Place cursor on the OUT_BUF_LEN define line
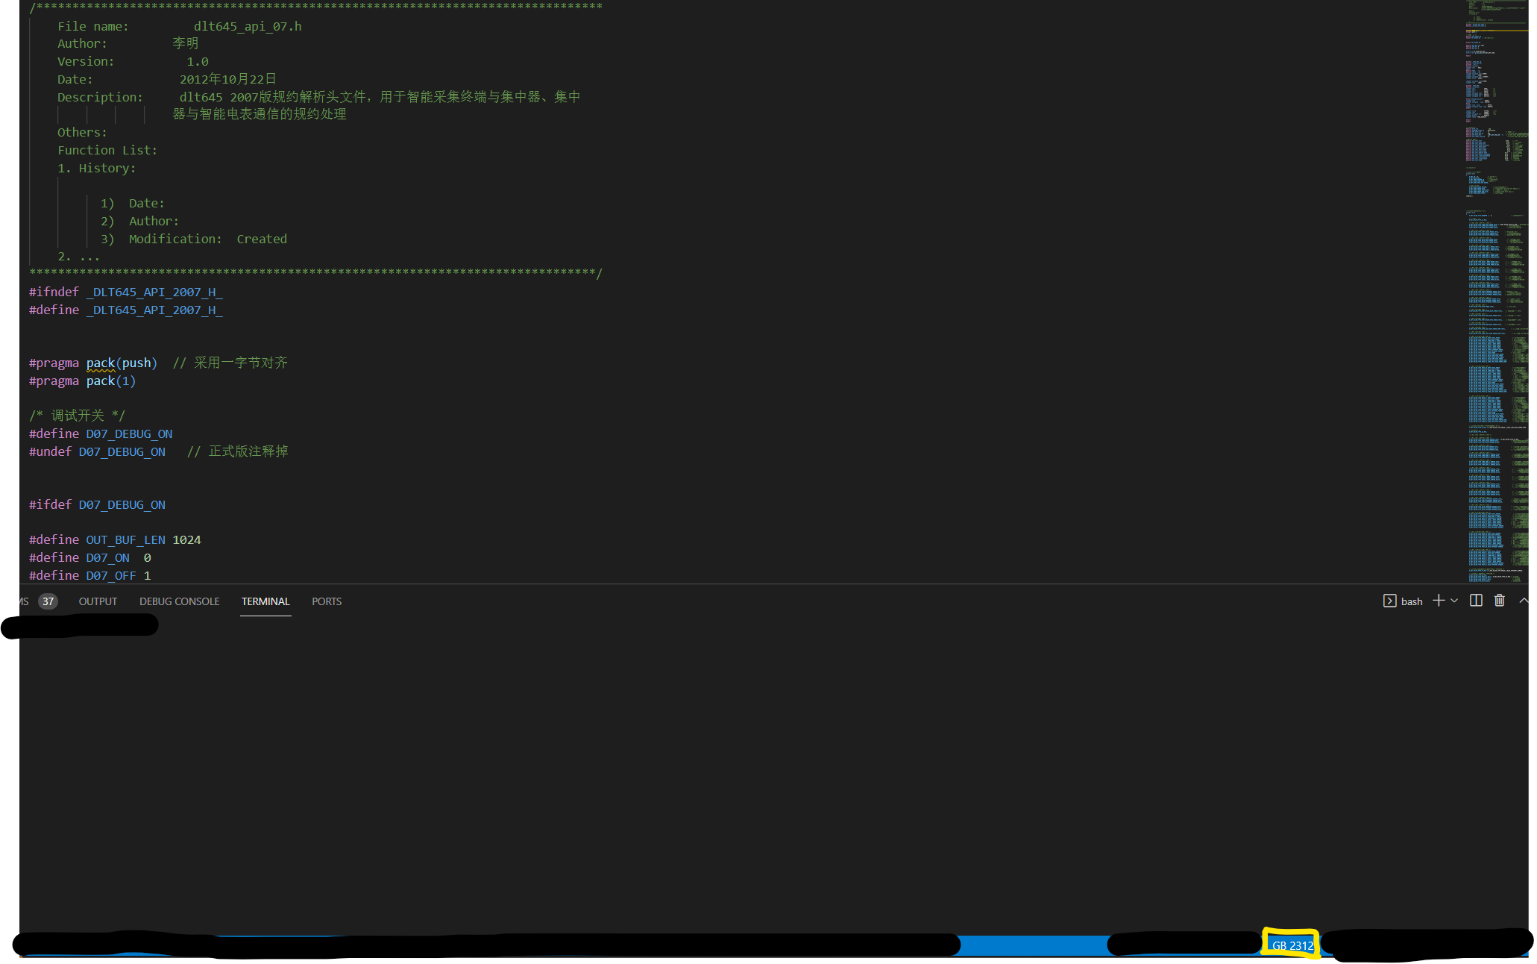 coord(125,539)
